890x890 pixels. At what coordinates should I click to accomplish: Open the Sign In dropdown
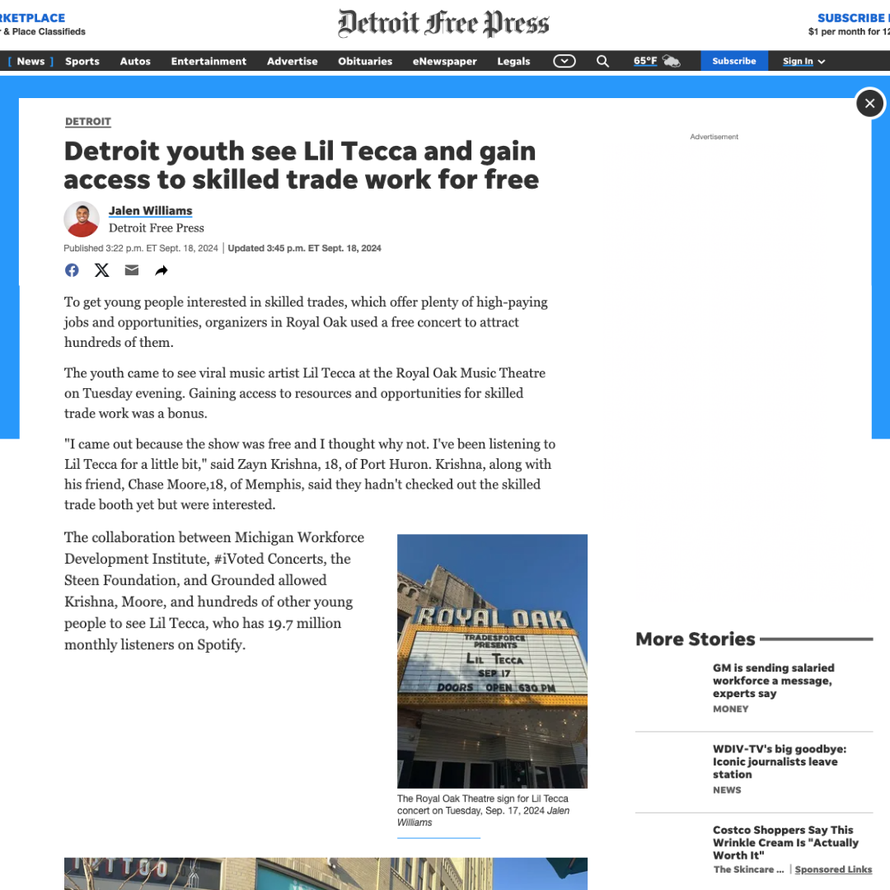coord(803,61)
